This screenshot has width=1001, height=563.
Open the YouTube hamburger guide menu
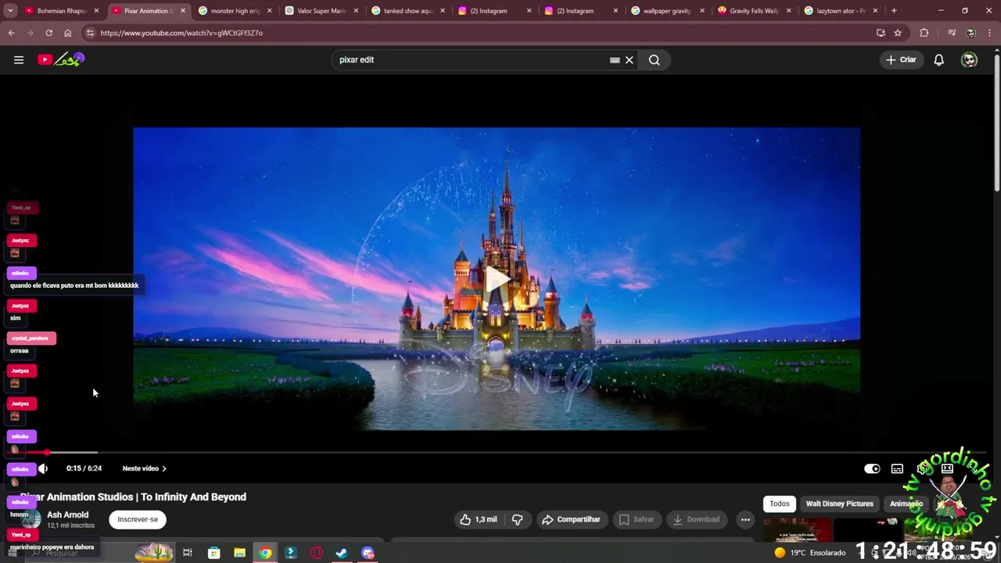coord(19,59)
